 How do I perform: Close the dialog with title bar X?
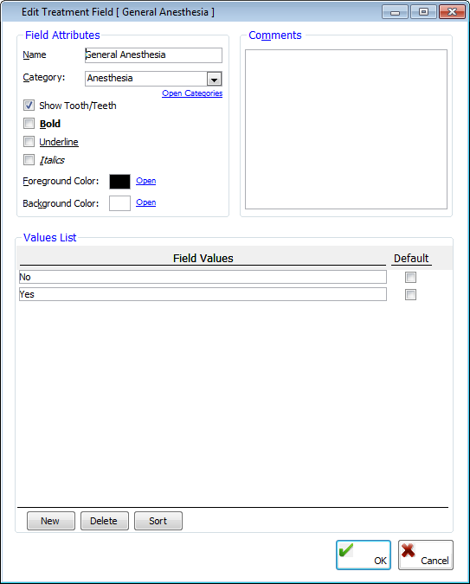(x=452, y=12)
